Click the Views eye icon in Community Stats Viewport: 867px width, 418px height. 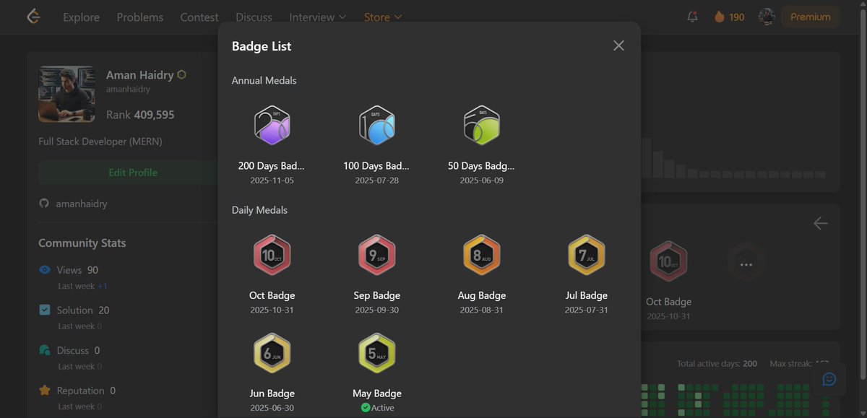tap(45, 269)
